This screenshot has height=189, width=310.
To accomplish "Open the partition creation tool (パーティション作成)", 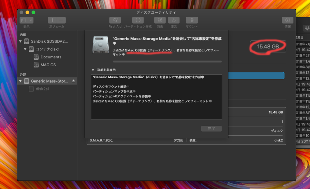I will pos(138,20).
